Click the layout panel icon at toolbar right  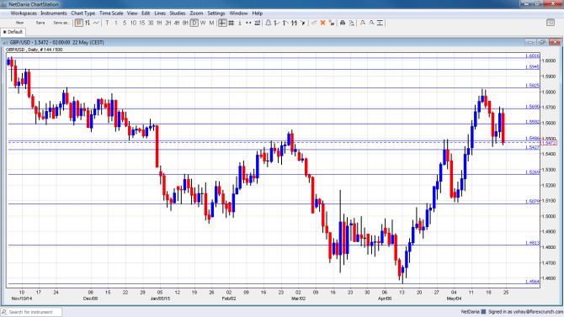click(x=551, y=23)
